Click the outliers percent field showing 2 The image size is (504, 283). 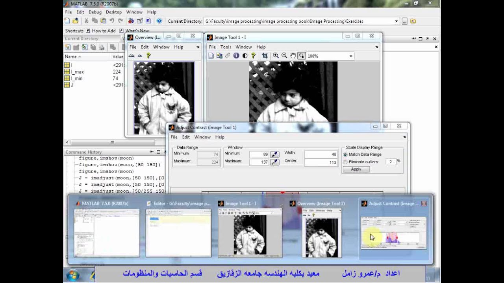(x=391, y=162)
